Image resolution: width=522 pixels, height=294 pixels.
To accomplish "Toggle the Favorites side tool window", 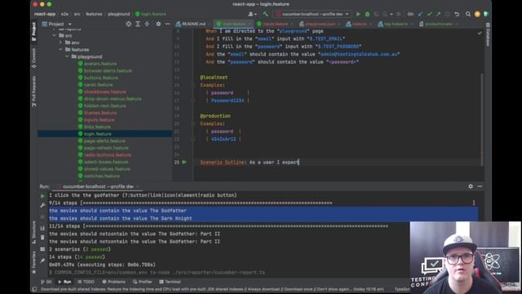I will [33, 263].
